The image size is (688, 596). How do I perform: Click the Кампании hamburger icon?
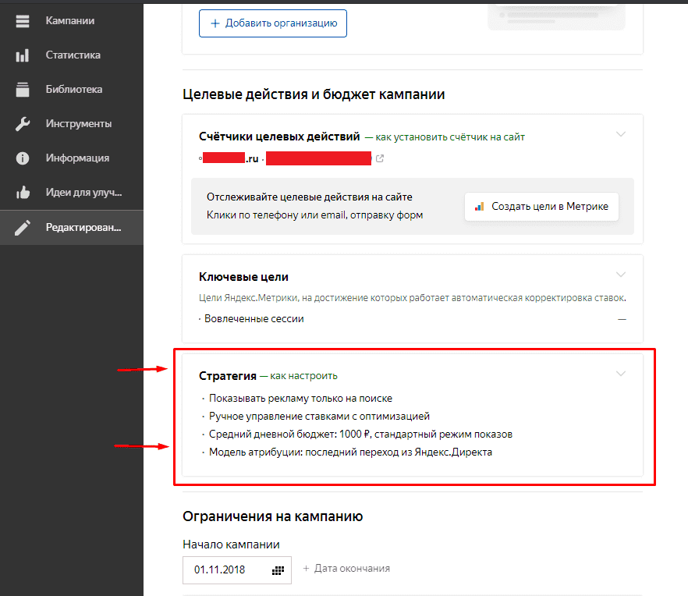[23, 20]
